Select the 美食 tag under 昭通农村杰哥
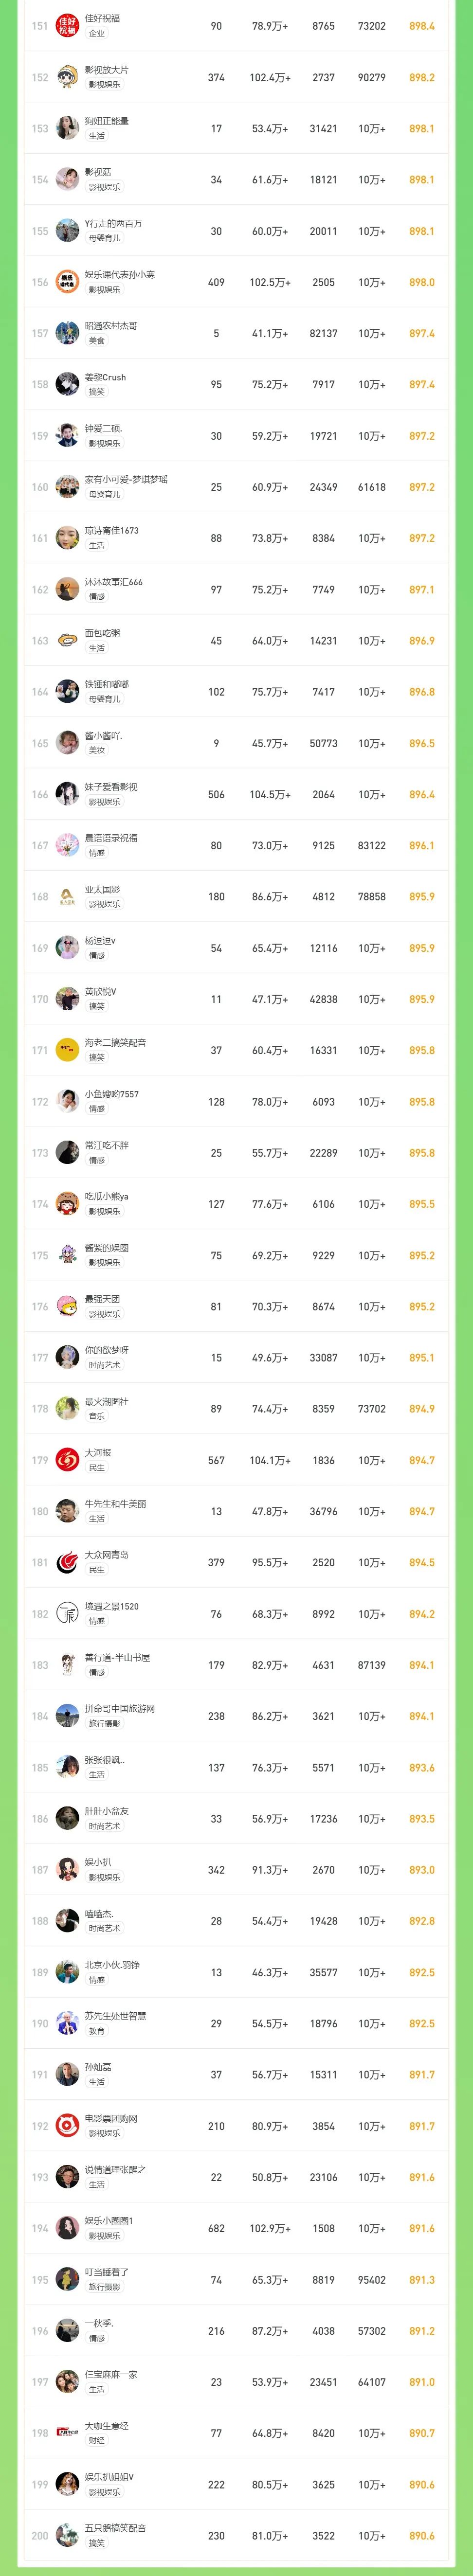This screenshot has width=473, height=2576. 97,341
